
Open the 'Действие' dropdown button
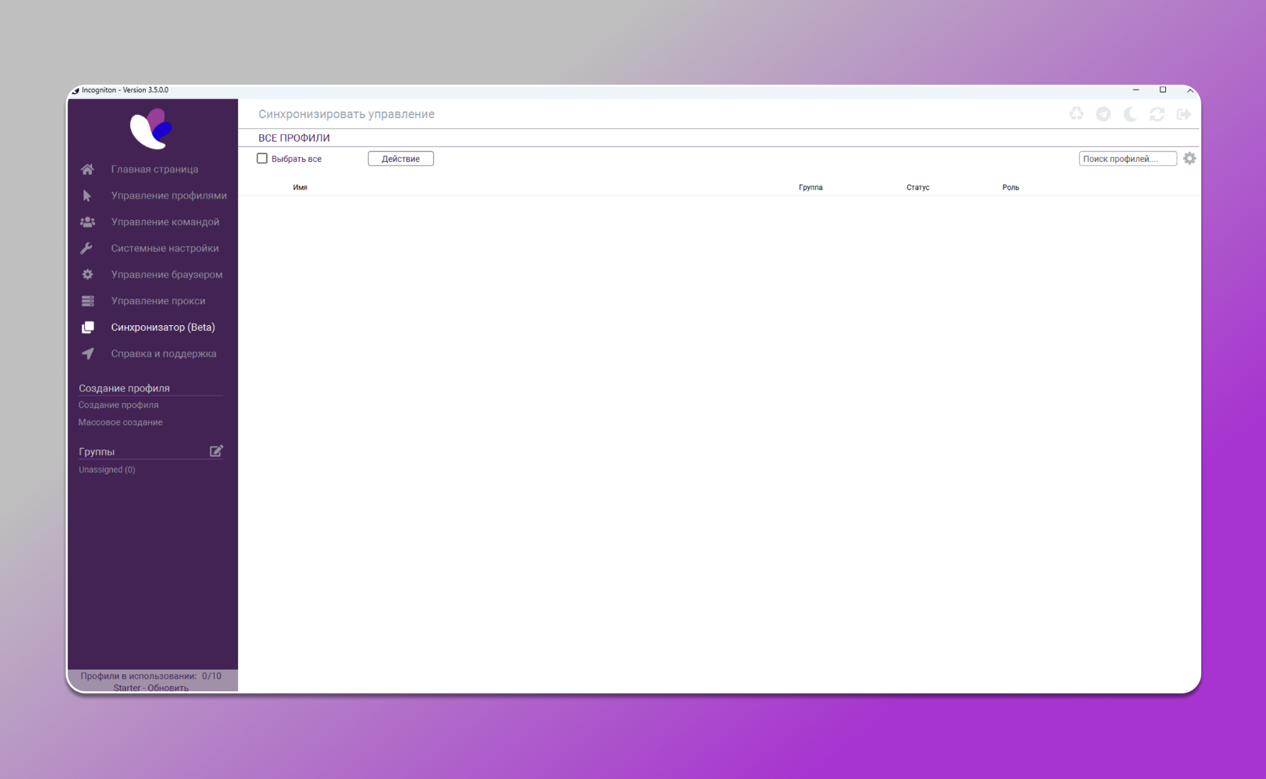point(400,158)
